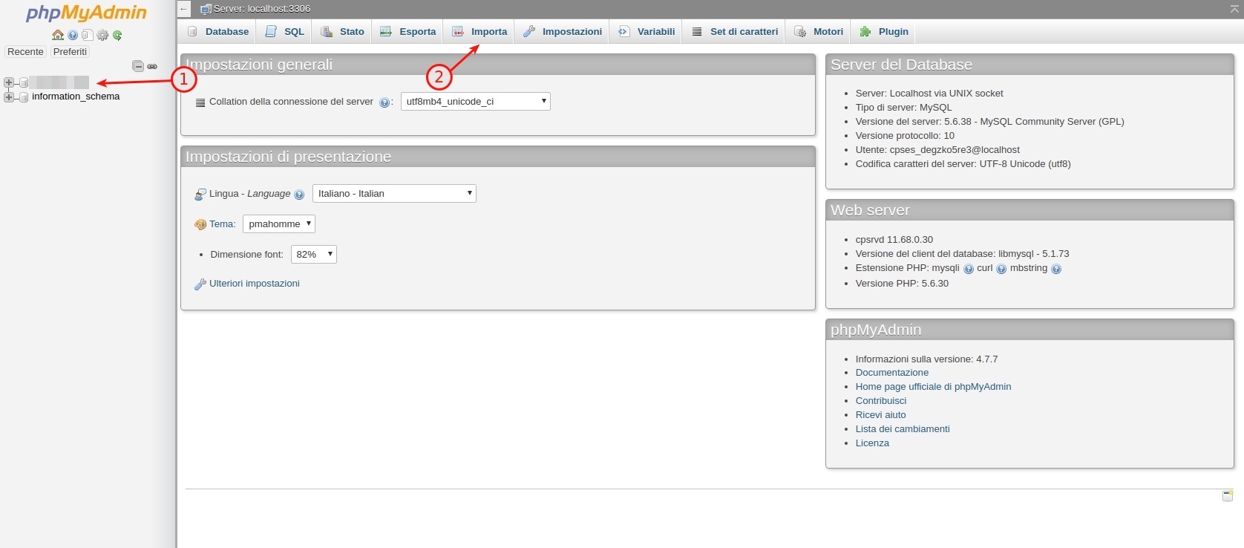The width and height of the screenshot is (1244, 548).
Task: Open the Tema theme dropdown
Action: tap(279, 224)
